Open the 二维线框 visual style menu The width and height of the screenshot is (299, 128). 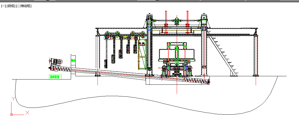click(x=24, y=6)
